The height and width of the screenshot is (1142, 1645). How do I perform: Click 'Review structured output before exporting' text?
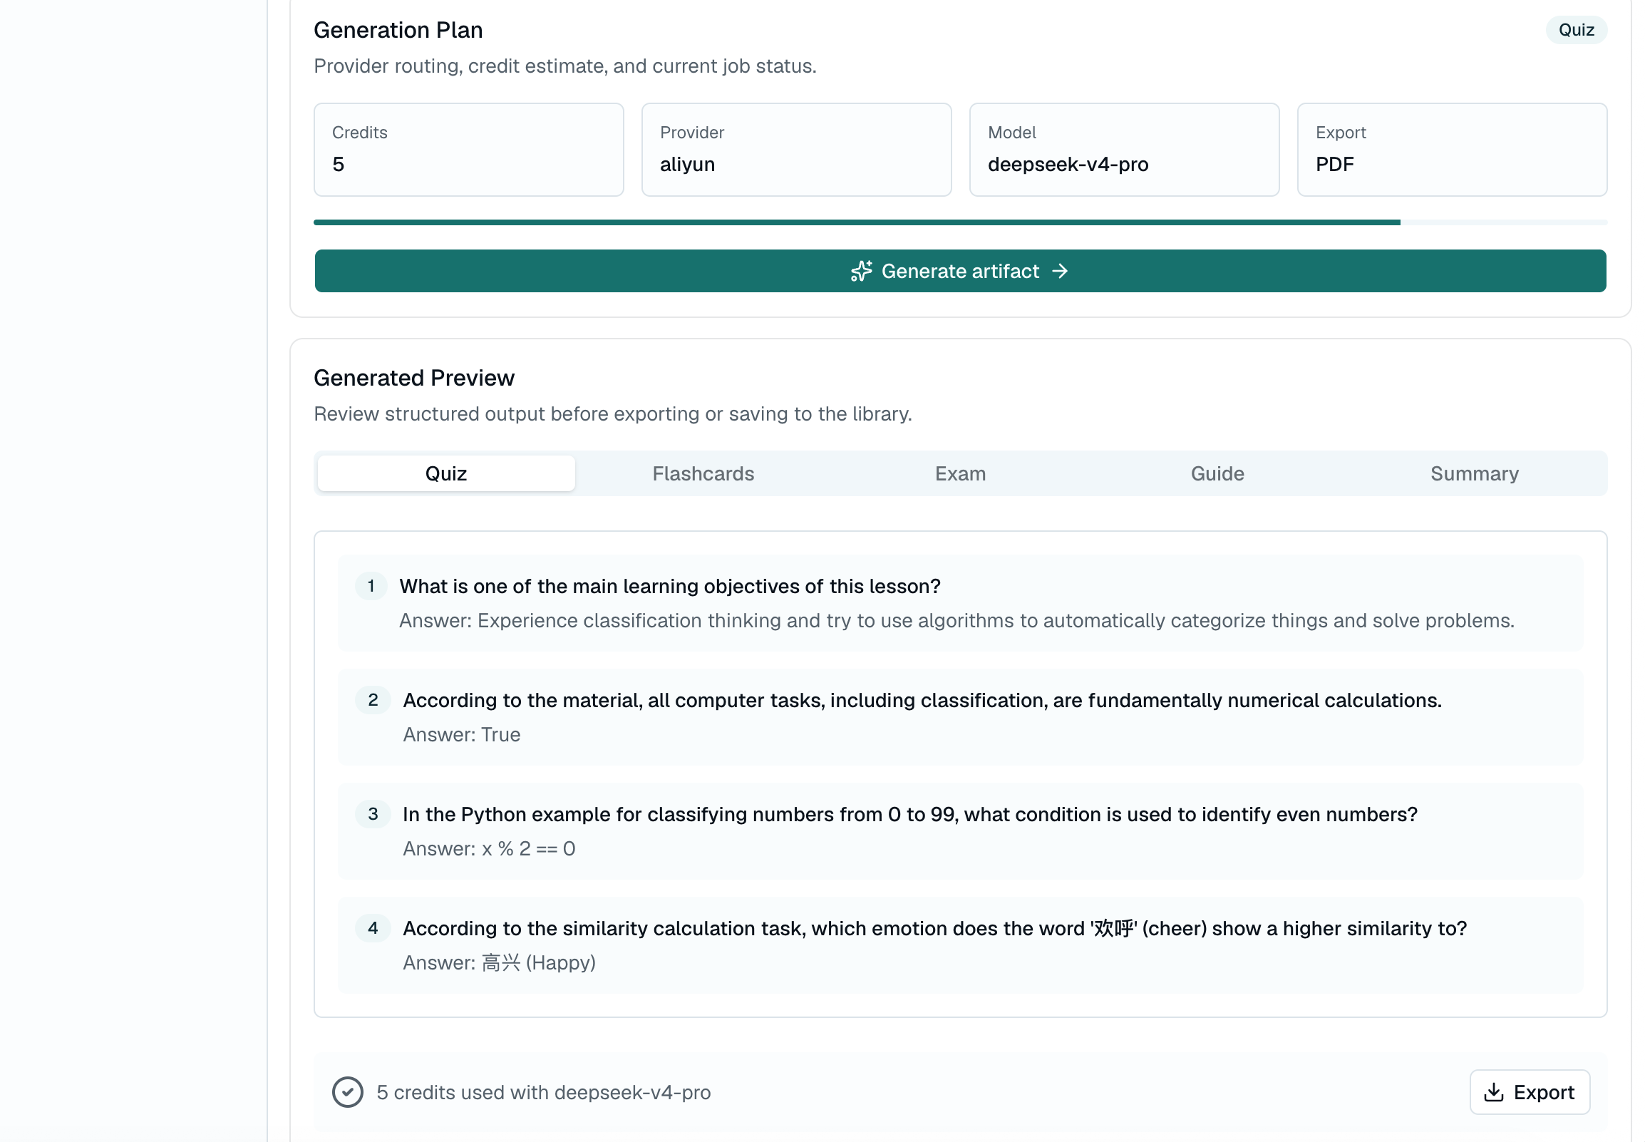[x=613, y=413]
